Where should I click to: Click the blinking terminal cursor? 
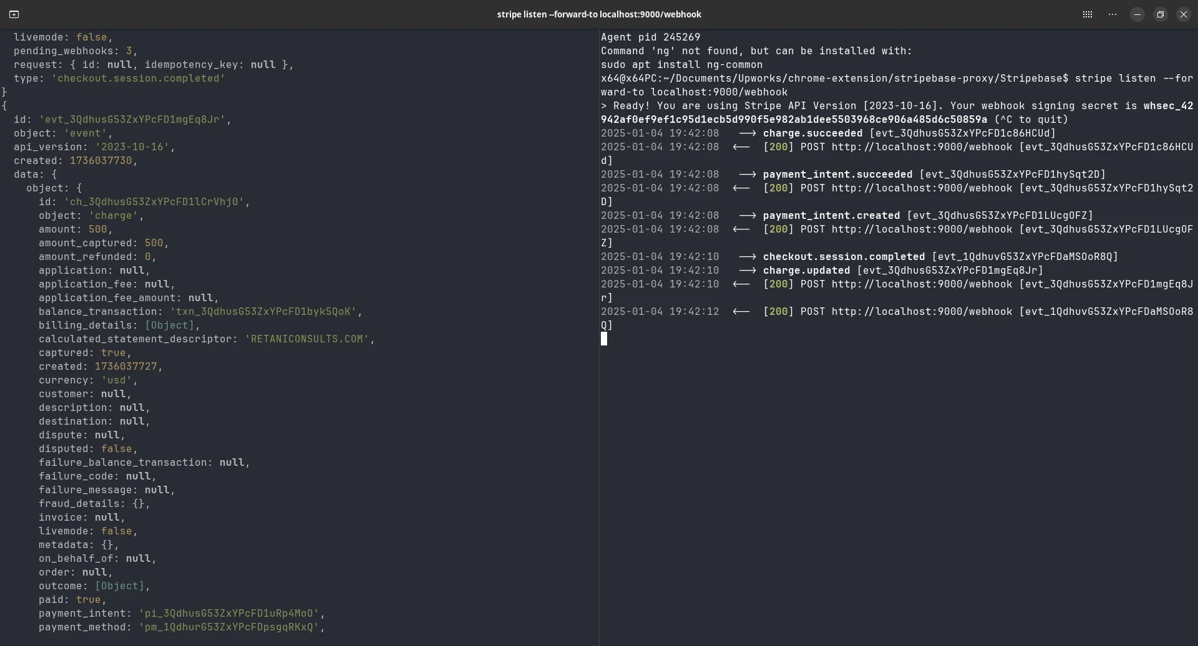604,339
